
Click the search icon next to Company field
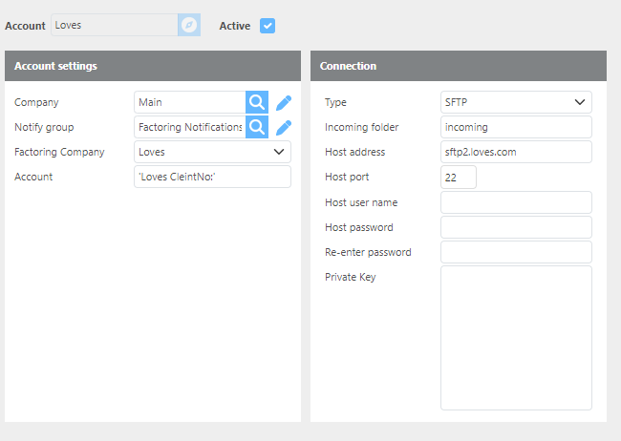(x=257, y=102)
